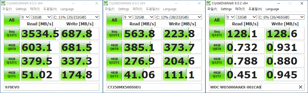Open the 도움말(H) menu in the CT250MX500SSD1 window

click(153, 9)
